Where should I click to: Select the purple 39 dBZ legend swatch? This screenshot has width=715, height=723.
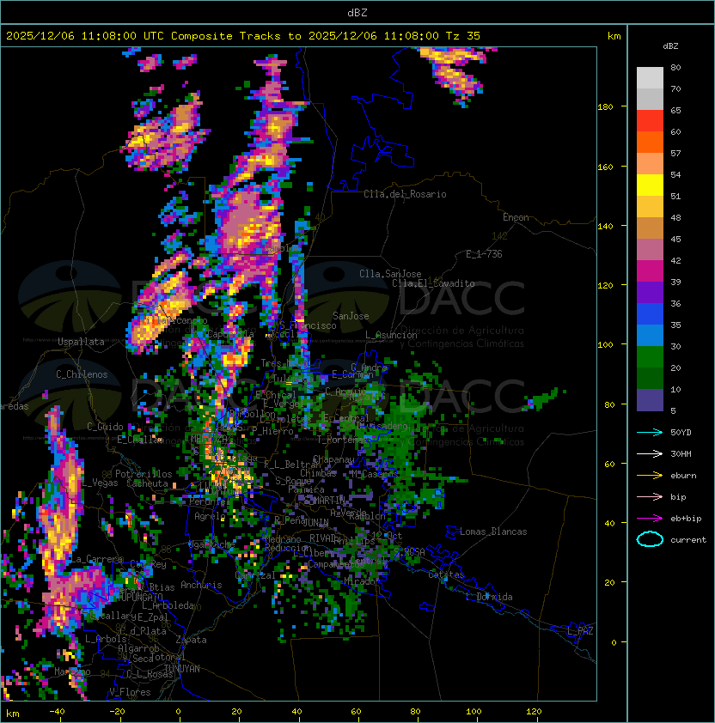click(x=650, y=292)
